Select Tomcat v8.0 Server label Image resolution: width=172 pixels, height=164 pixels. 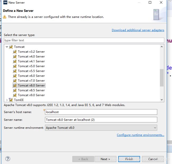click(31, 85)
